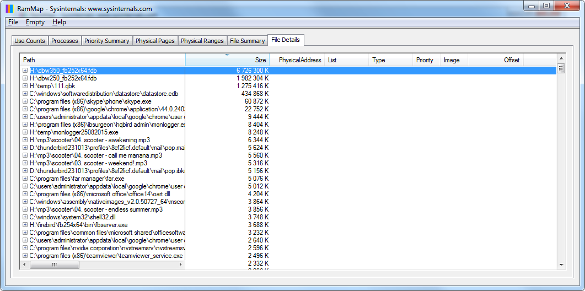Viewport: 585px width, 291px height.
Task: Switch to the Processes tab
Action: click(65, 41)
